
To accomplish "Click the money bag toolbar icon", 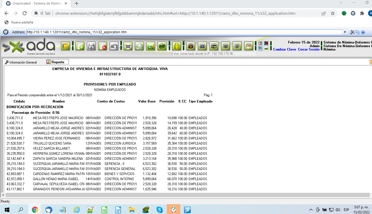I will (x=191, y=46).
